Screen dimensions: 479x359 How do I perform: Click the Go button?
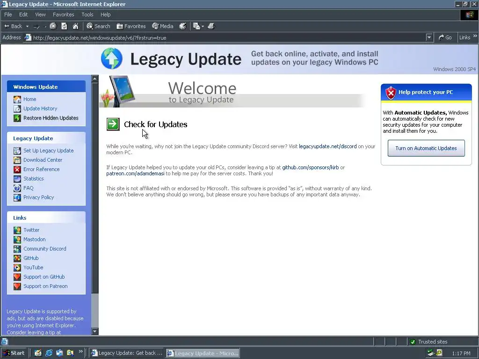pos(445,37)
